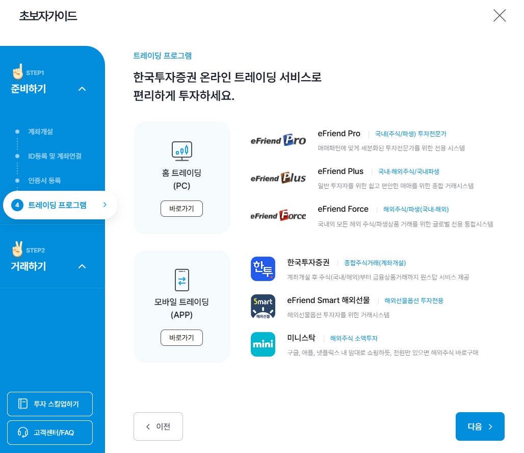Click the 국내·해외주식/국내파생 tag
The width and height of the screenshot is (524, 453).
point(409,171)
